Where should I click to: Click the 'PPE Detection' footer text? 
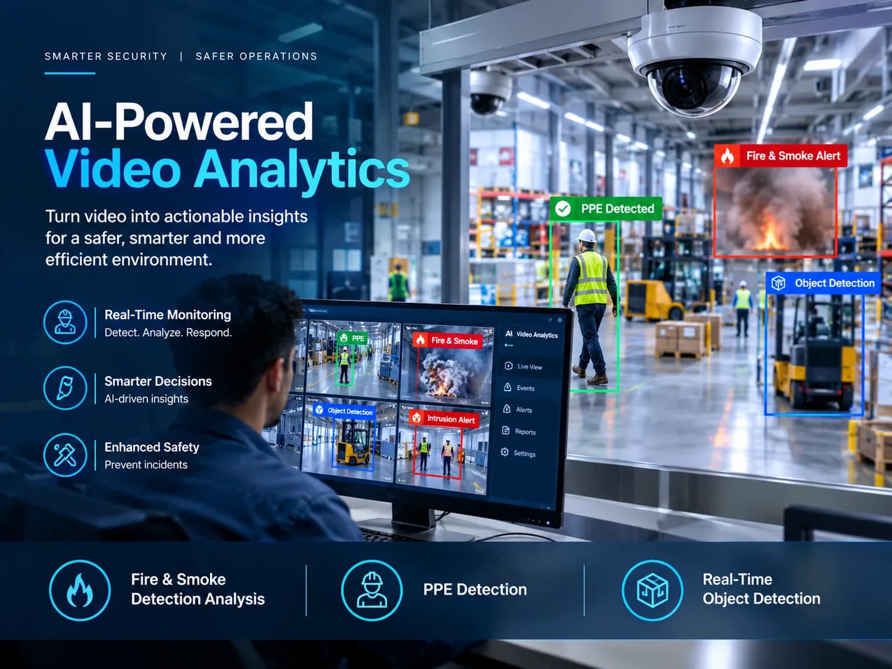pyautogui.click(x=475, y=590)
